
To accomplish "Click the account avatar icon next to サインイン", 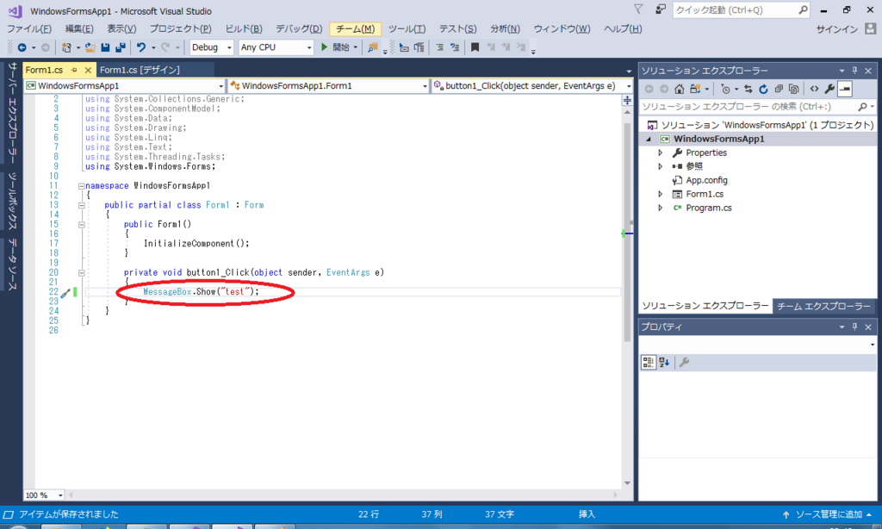I will tap(870, 28).
